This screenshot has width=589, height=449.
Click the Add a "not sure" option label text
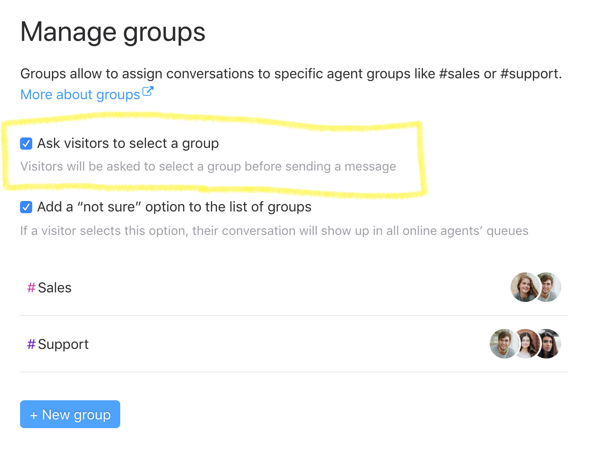[174, 207]
